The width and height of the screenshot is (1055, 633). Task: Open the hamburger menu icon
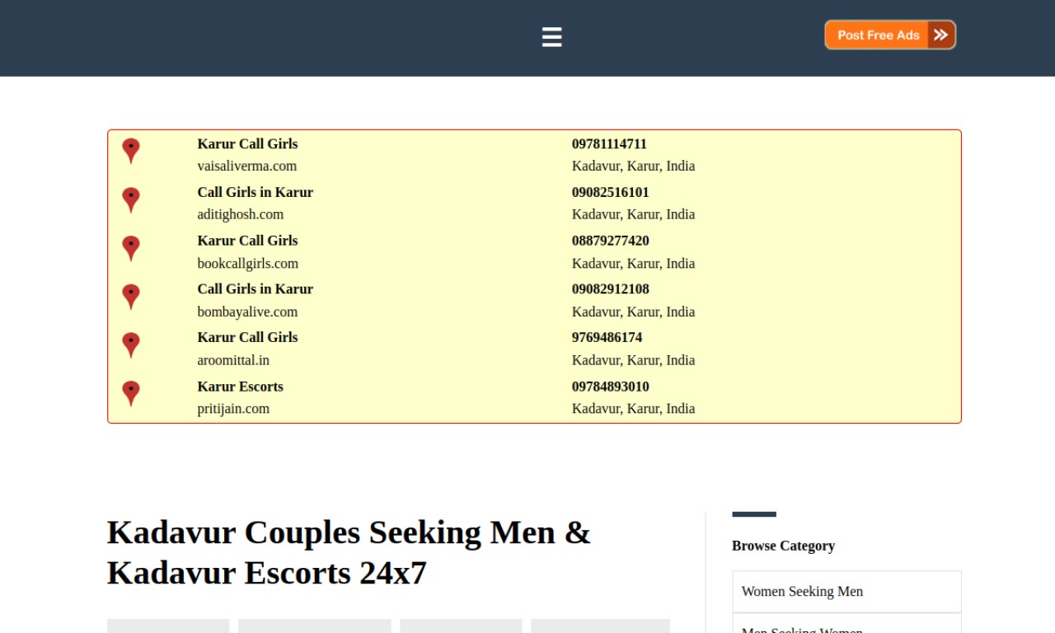click(x=551, y=37)
